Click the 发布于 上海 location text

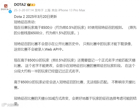click(42, 10)
